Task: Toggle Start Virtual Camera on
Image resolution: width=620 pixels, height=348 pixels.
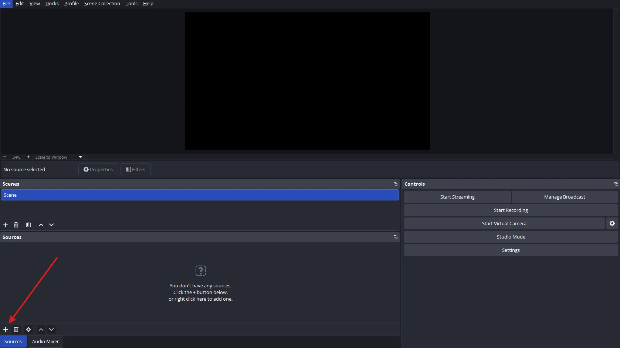Action: pos(504,223)
